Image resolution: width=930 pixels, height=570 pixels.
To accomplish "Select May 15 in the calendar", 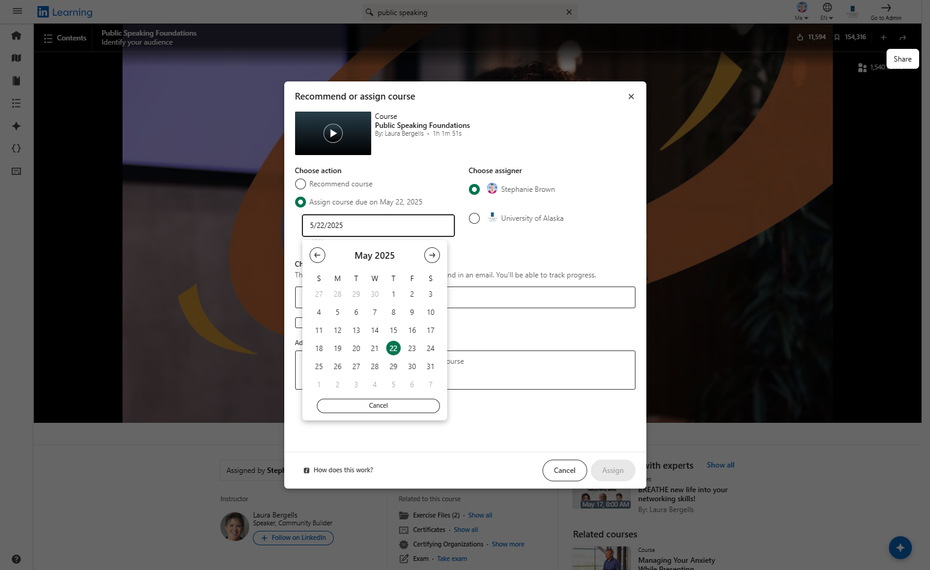I will [393, 331].
